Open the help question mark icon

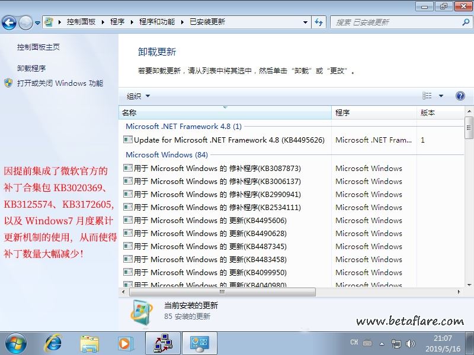coord(460,96)
